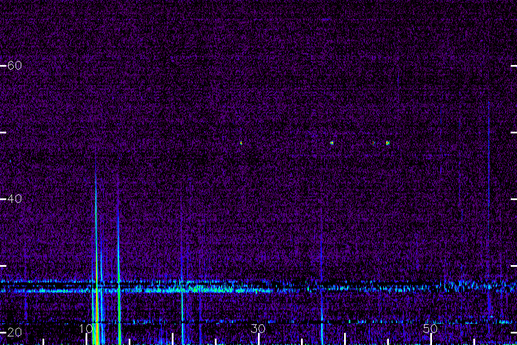Click the "10" horizontal axis label

[86, 328]
